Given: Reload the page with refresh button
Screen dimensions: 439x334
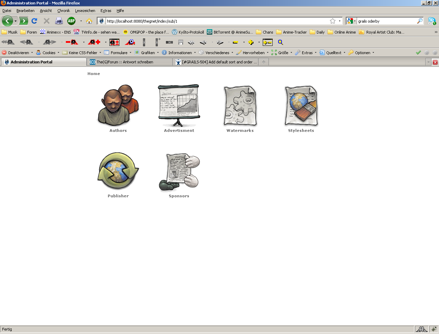Looking at the screenshot, I should (34, 21).
